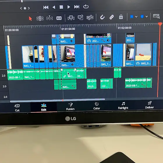Image resolution: width=163 pixels, height=163 pixels.
Task: Open timeline view zoom search icon
Action: click(156, 16)
